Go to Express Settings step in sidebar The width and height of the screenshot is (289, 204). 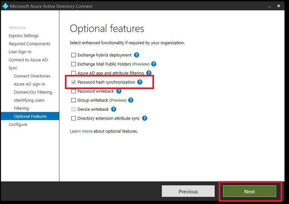24,36
